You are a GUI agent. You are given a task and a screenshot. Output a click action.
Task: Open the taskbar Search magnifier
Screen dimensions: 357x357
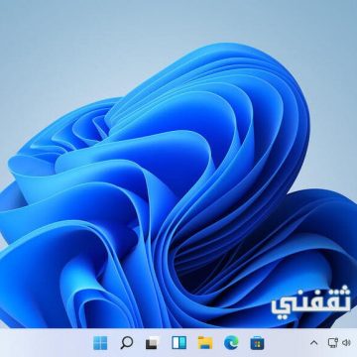[126, 343]
